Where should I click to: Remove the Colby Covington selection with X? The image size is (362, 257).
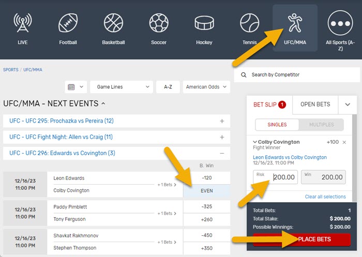344,142
